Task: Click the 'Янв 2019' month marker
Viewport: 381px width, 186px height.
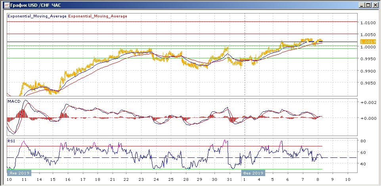Action: tap(19, 173)
